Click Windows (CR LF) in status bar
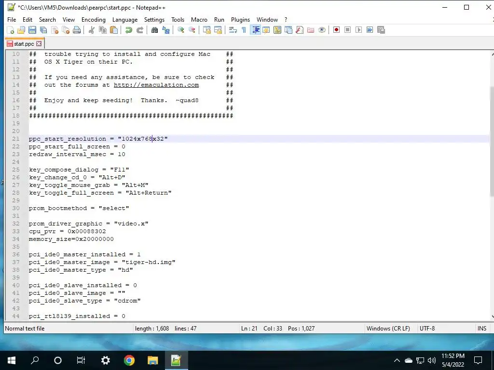494x370 pixels. 388,329
